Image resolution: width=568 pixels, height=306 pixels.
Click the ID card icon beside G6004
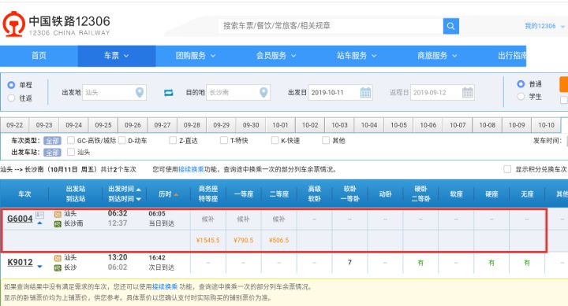click(39, 216)
